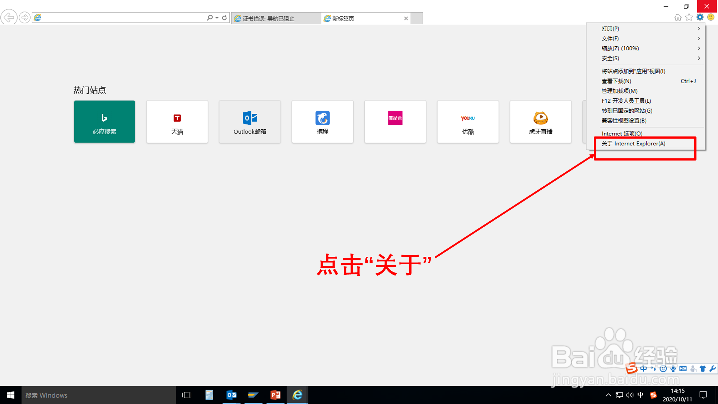This screenshot has width=718, height=404.
Task: Click the search magnifier in address bar
Action: (x=210, y=18)
